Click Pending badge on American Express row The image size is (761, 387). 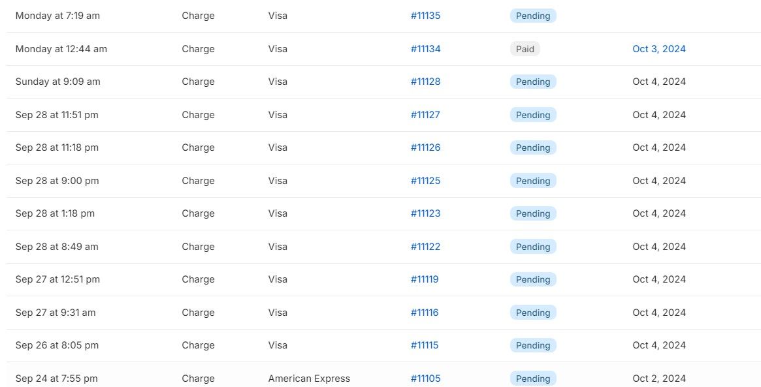[533, 379]
